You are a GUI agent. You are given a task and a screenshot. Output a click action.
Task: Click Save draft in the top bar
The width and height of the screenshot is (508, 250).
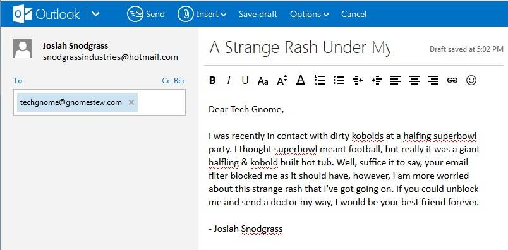258,14
